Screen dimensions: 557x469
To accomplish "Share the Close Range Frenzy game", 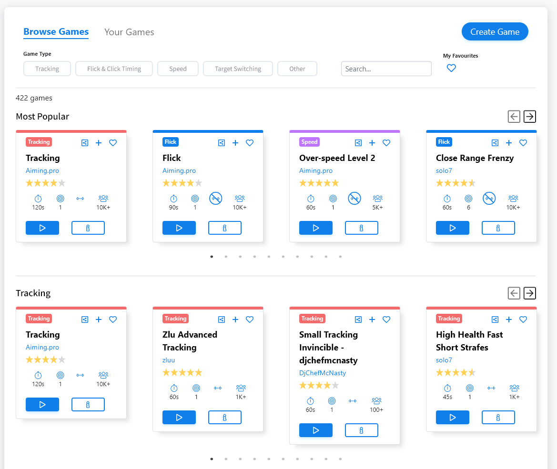I will pos(495,142).
